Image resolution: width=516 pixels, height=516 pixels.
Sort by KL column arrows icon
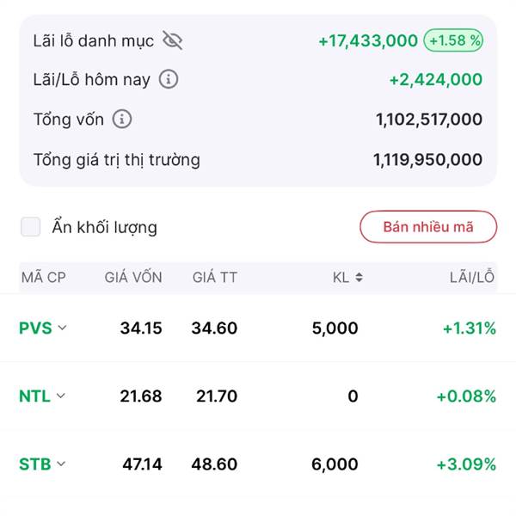click(359, 278)
